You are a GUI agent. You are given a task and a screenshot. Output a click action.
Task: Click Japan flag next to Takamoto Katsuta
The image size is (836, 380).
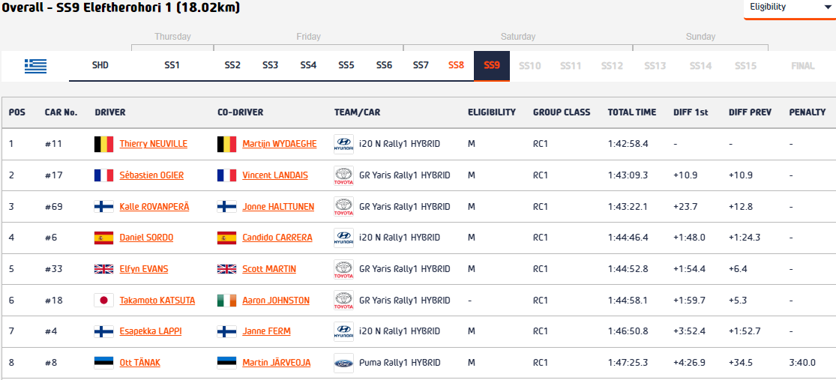click(x=103, y=301)
